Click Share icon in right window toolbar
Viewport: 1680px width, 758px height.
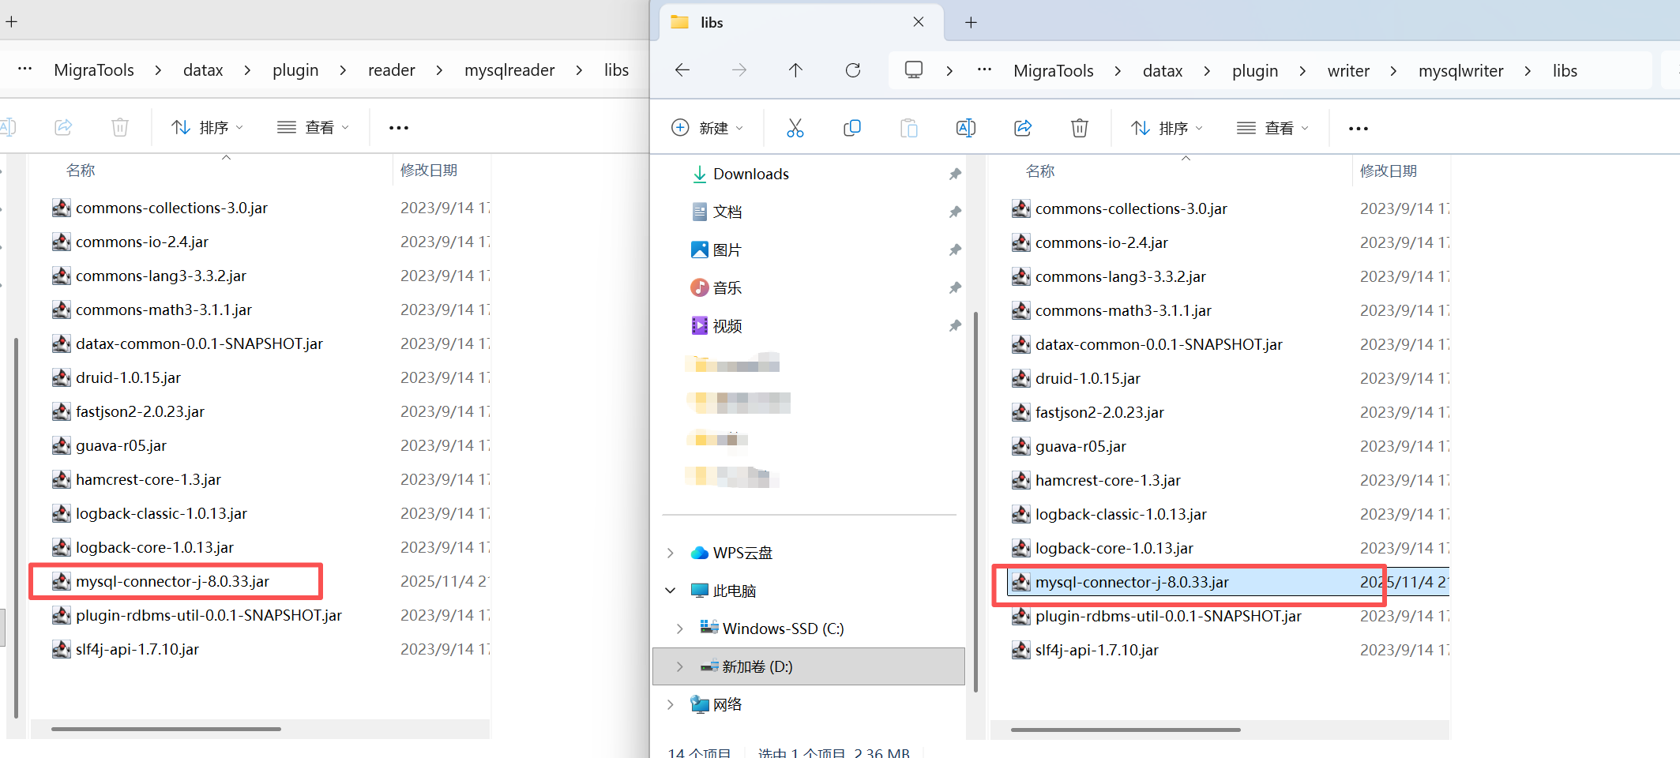click(1023, 128)
